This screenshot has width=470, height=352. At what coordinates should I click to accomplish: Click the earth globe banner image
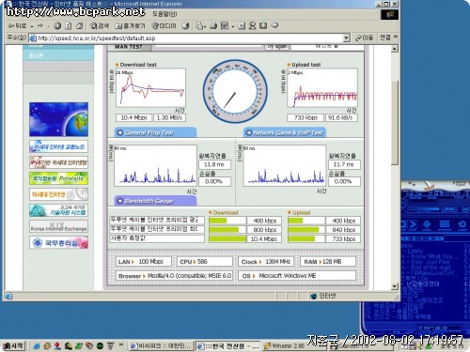[x=58, y=119]
